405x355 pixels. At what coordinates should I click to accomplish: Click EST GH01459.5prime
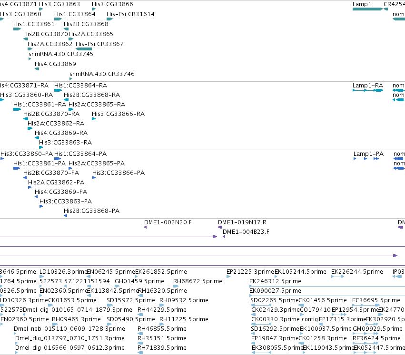click(x=139, y=281)
